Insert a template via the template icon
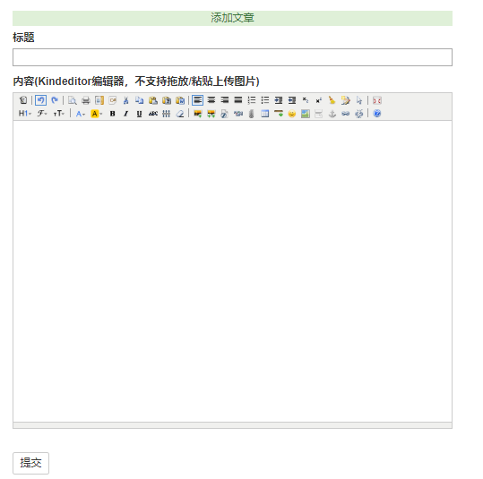Image resolution: width=483 pixels, height=479 pixels. [x=99, y=100]
